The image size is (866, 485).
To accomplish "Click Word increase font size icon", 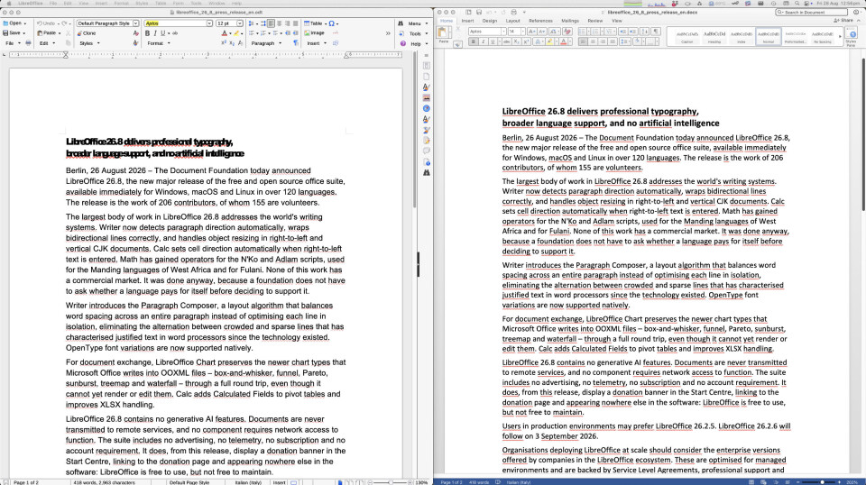I will (532, 32).
